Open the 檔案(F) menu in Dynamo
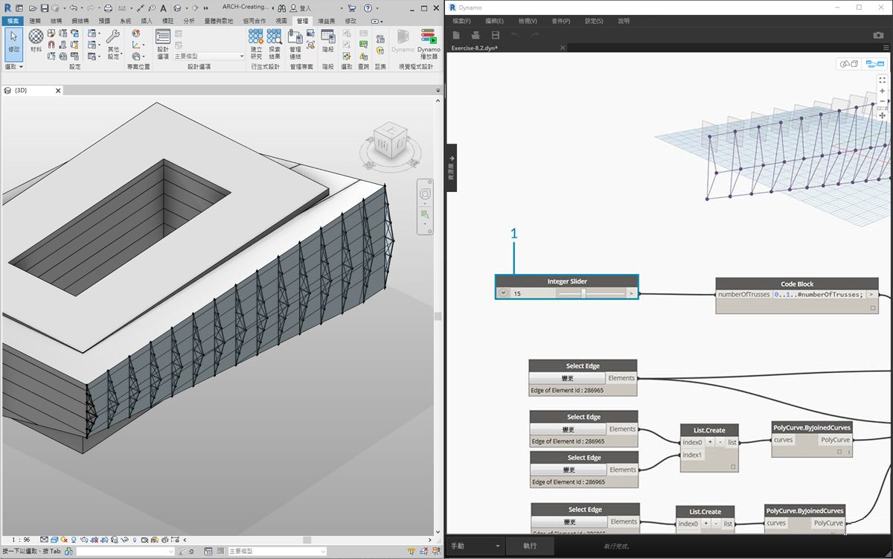 [x=462, y=21]
